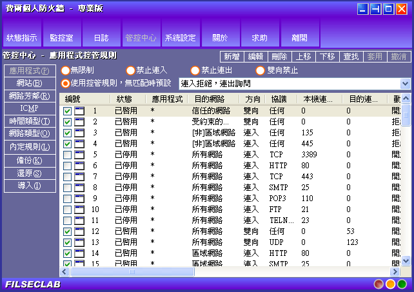Image resolution: width=414 pixels, height=292 pixels.
Task: Click the window icon in rule 1 row
Action: tap(79, 111)
